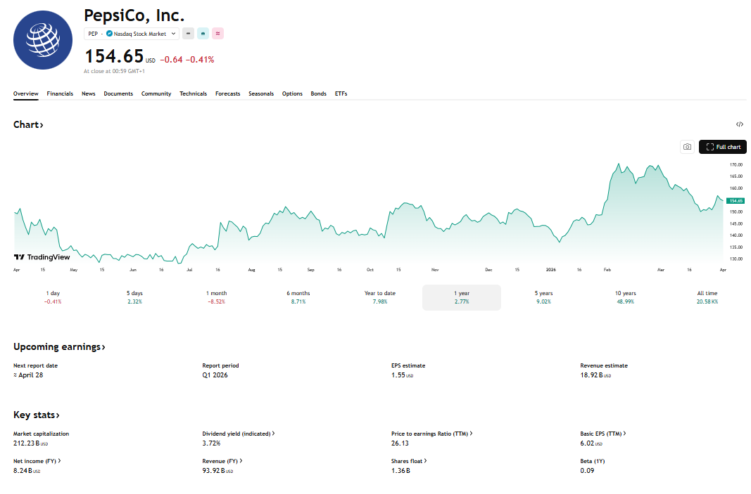Click the 93.92 B revenue value
The height and width of the screenshot is (494, 751).
[217, 471]
